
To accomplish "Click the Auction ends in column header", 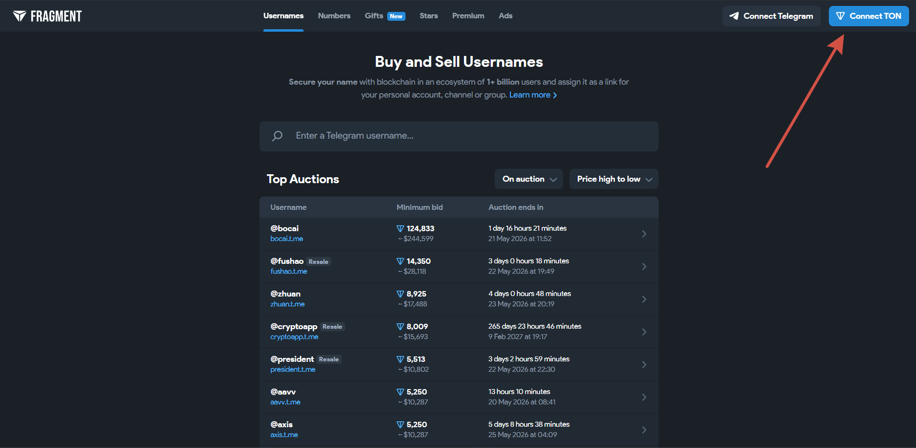I will (x=516, y=207).
